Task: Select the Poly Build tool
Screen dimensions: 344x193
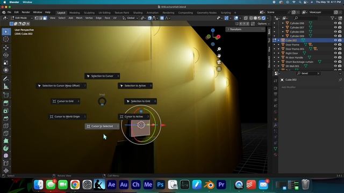Action: click(x=6, y=141)
